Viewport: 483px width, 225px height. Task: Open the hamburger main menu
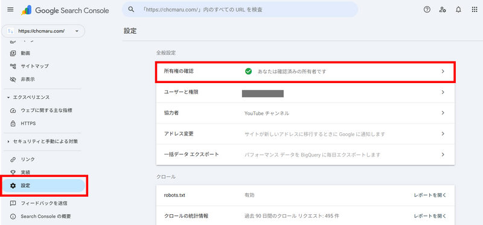(x=10, y=10)
